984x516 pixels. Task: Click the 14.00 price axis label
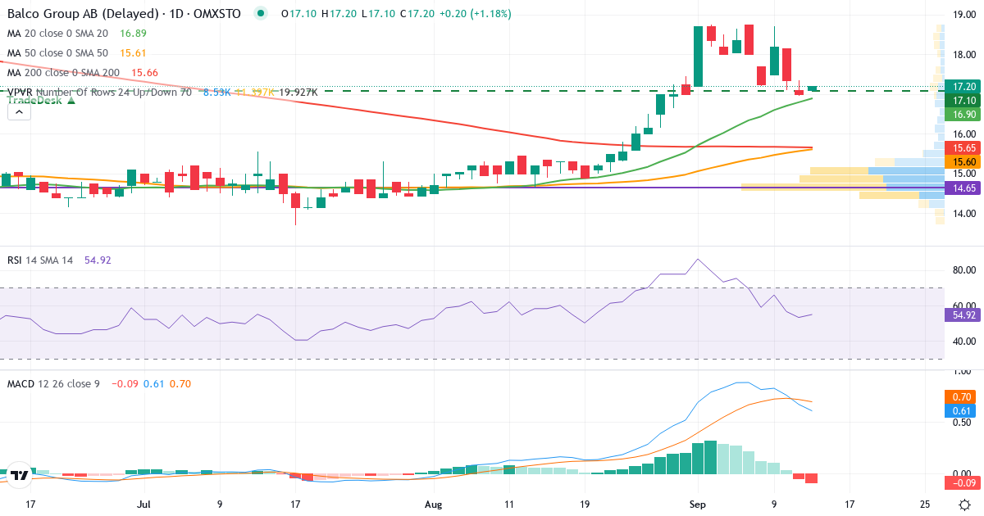coord(963,213)
